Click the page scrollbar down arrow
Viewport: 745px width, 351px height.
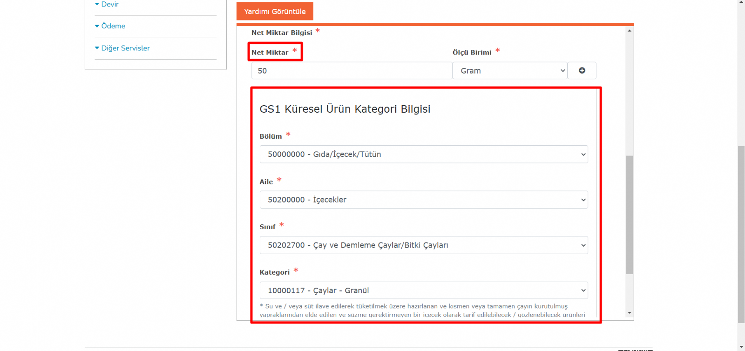pos(741,347)
